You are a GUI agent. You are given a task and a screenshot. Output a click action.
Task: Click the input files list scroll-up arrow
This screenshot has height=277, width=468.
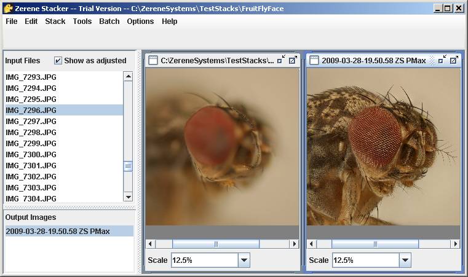coord(128,77)
